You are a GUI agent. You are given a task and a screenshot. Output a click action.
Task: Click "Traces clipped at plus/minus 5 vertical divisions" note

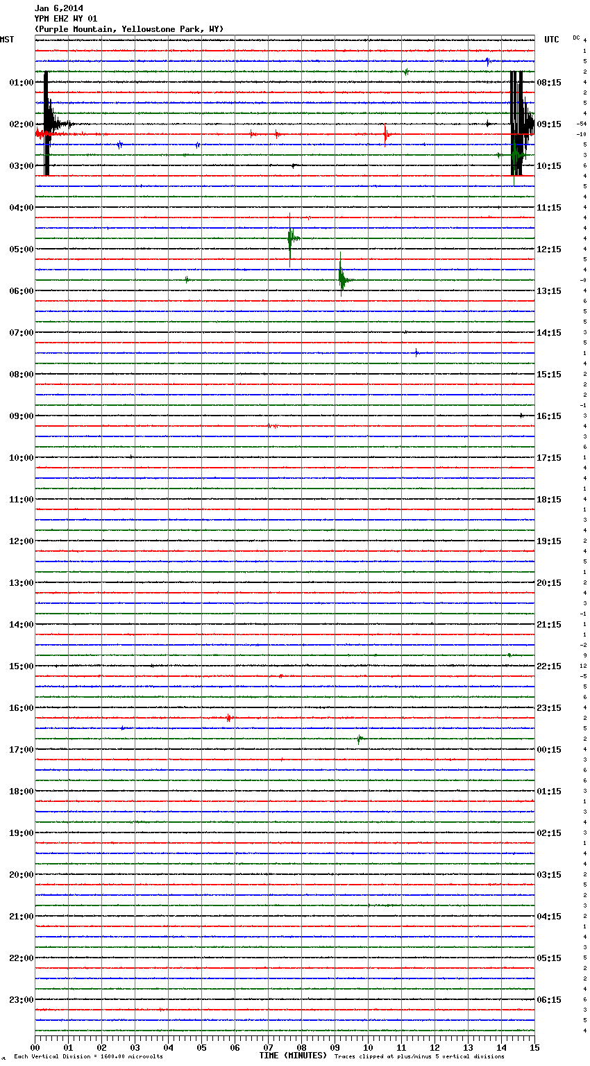(x=419, y=1057)
